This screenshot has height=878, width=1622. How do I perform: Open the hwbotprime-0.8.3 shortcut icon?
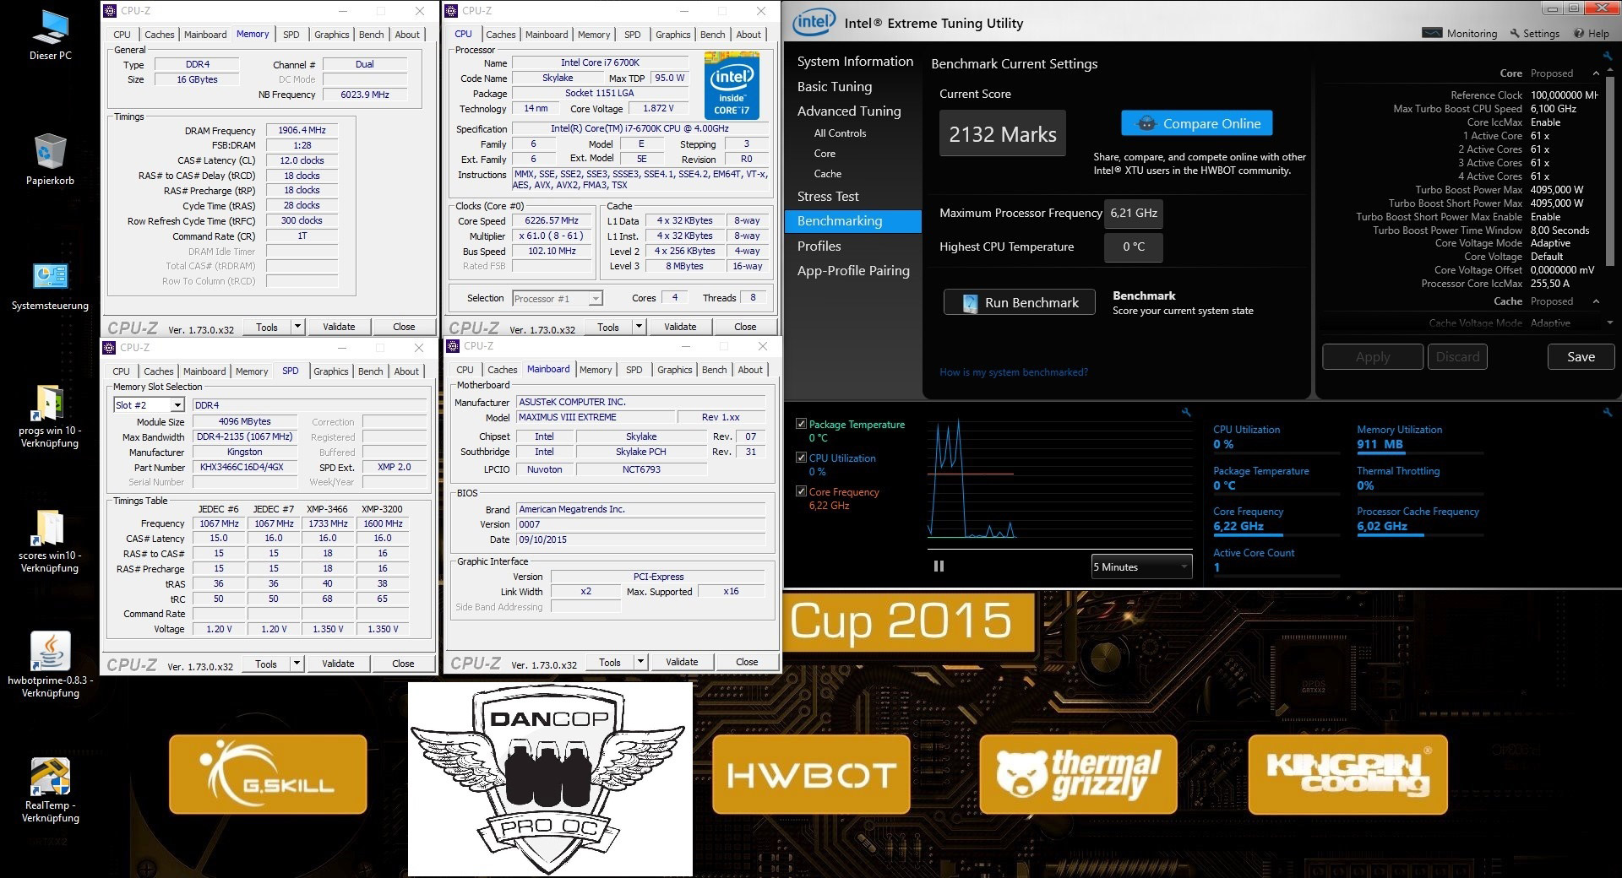point(50,653)
